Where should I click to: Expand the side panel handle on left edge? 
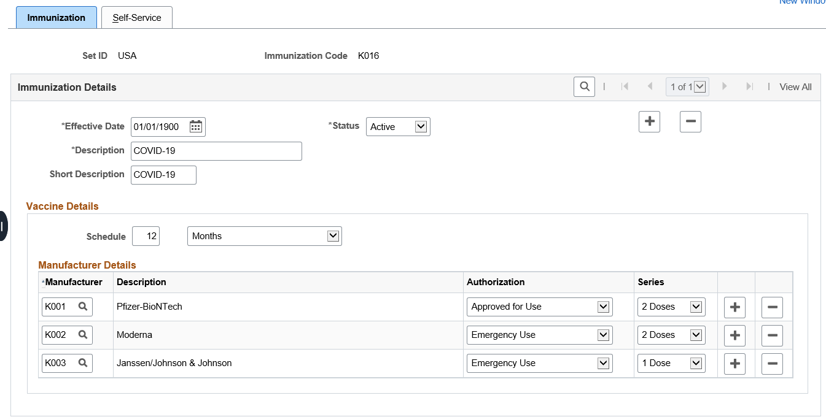pos(3,226)
